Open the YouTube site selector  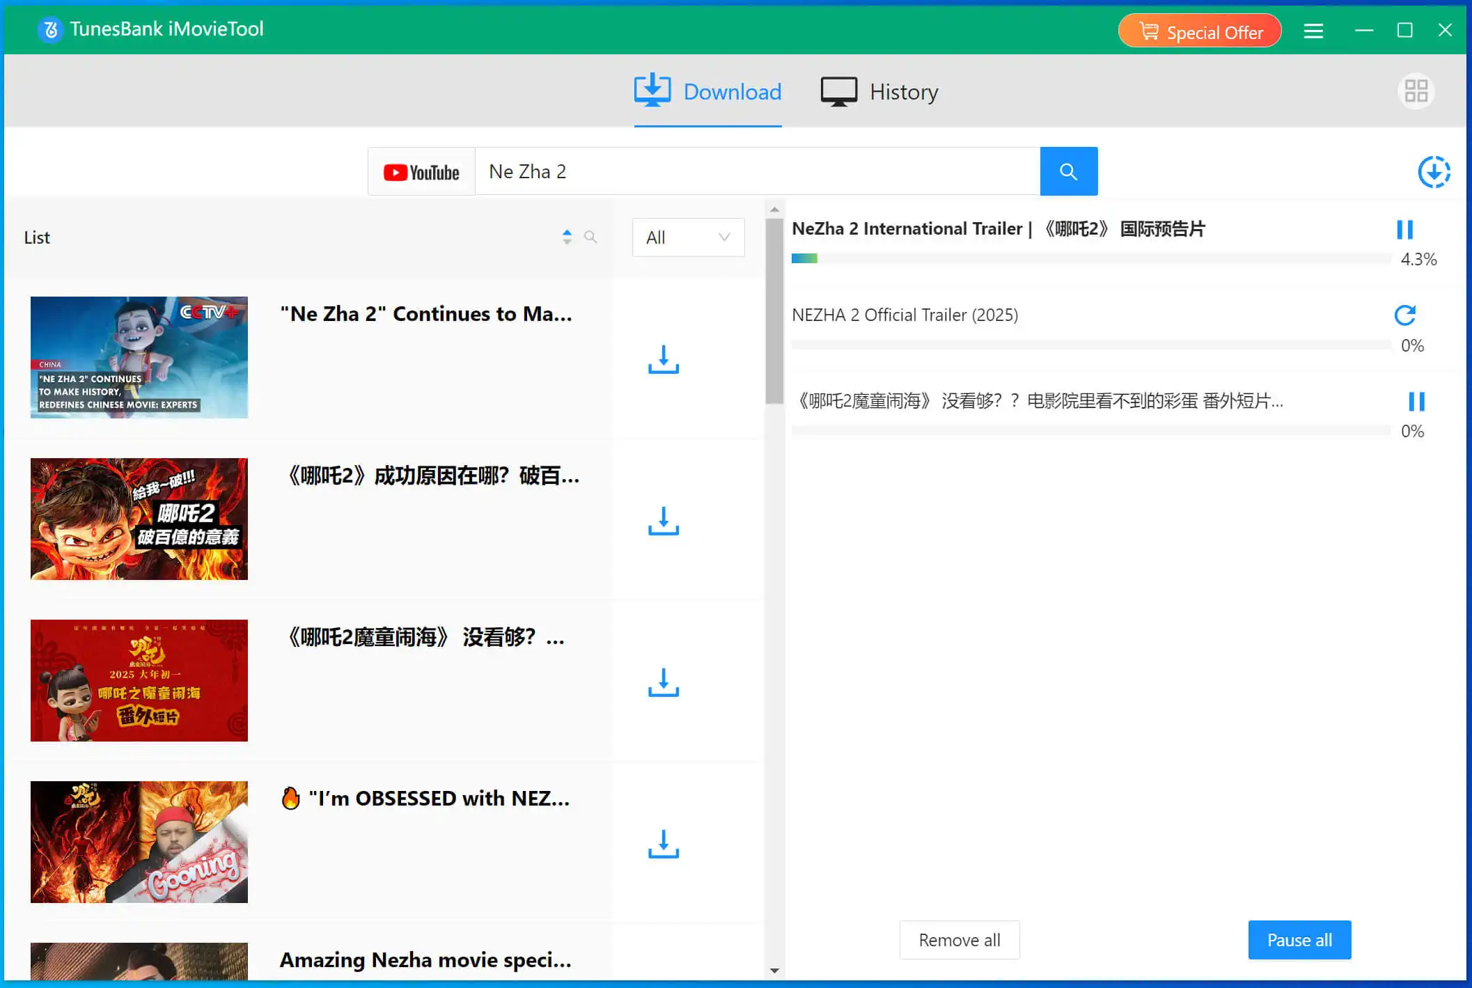click(x=421, y=171)
